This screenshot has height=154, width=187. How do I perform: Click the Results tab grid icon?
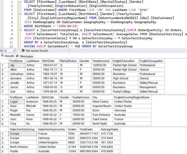pos(2,56)
